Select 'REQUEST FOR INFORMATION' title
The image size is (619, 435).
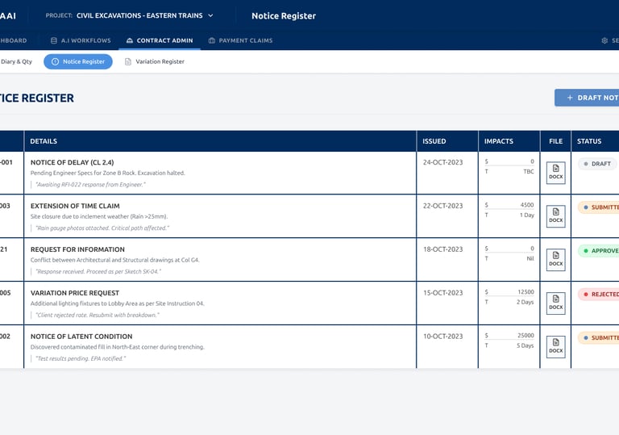pos(77,249)
